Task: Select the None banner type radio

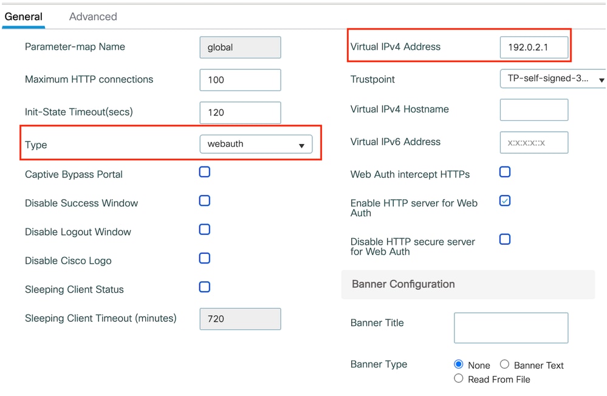Action: tap(458, 364)
